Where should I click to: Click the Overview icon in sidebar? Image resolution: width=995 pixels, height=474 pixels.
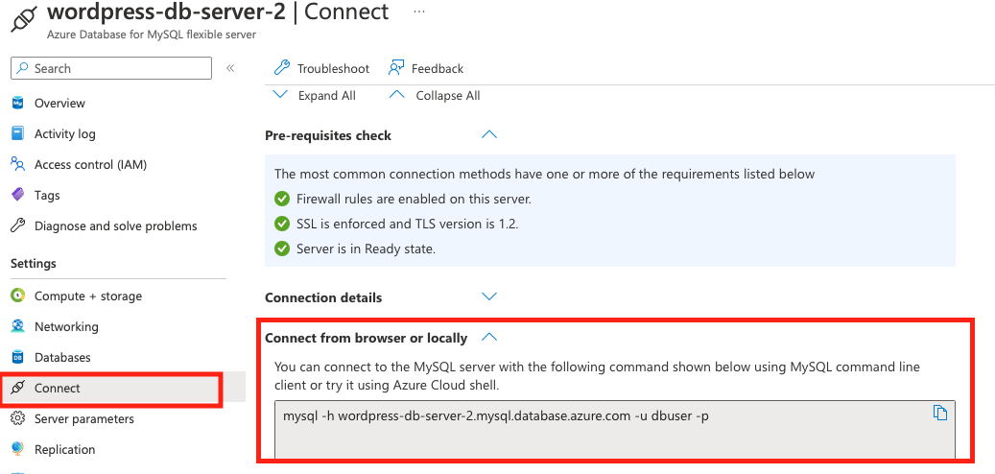pyautogui.click(x=17, y=103)
